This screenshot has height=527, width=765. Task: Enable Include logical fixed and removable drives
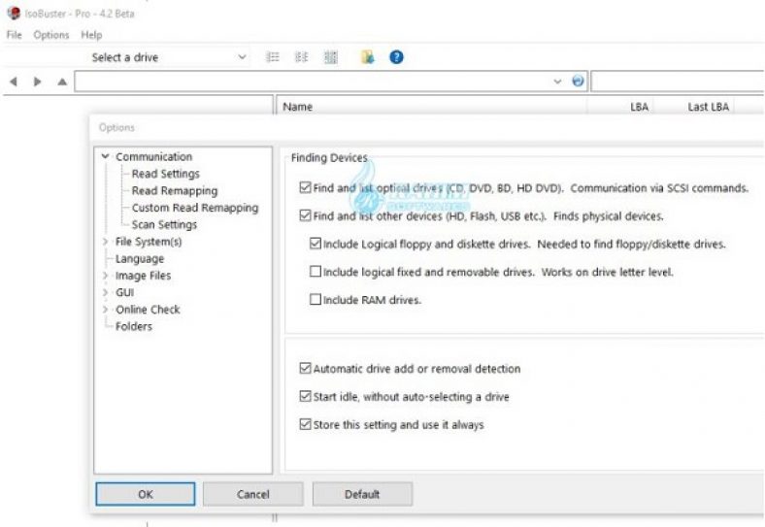(x=316, y=272)
